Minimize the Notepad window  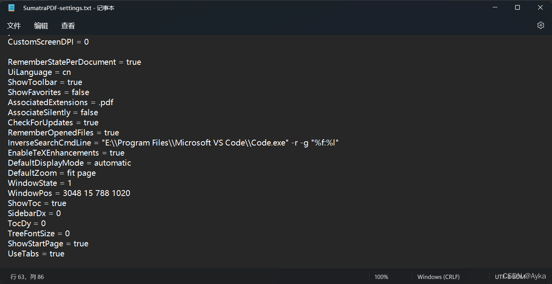(x=495, y=7)
